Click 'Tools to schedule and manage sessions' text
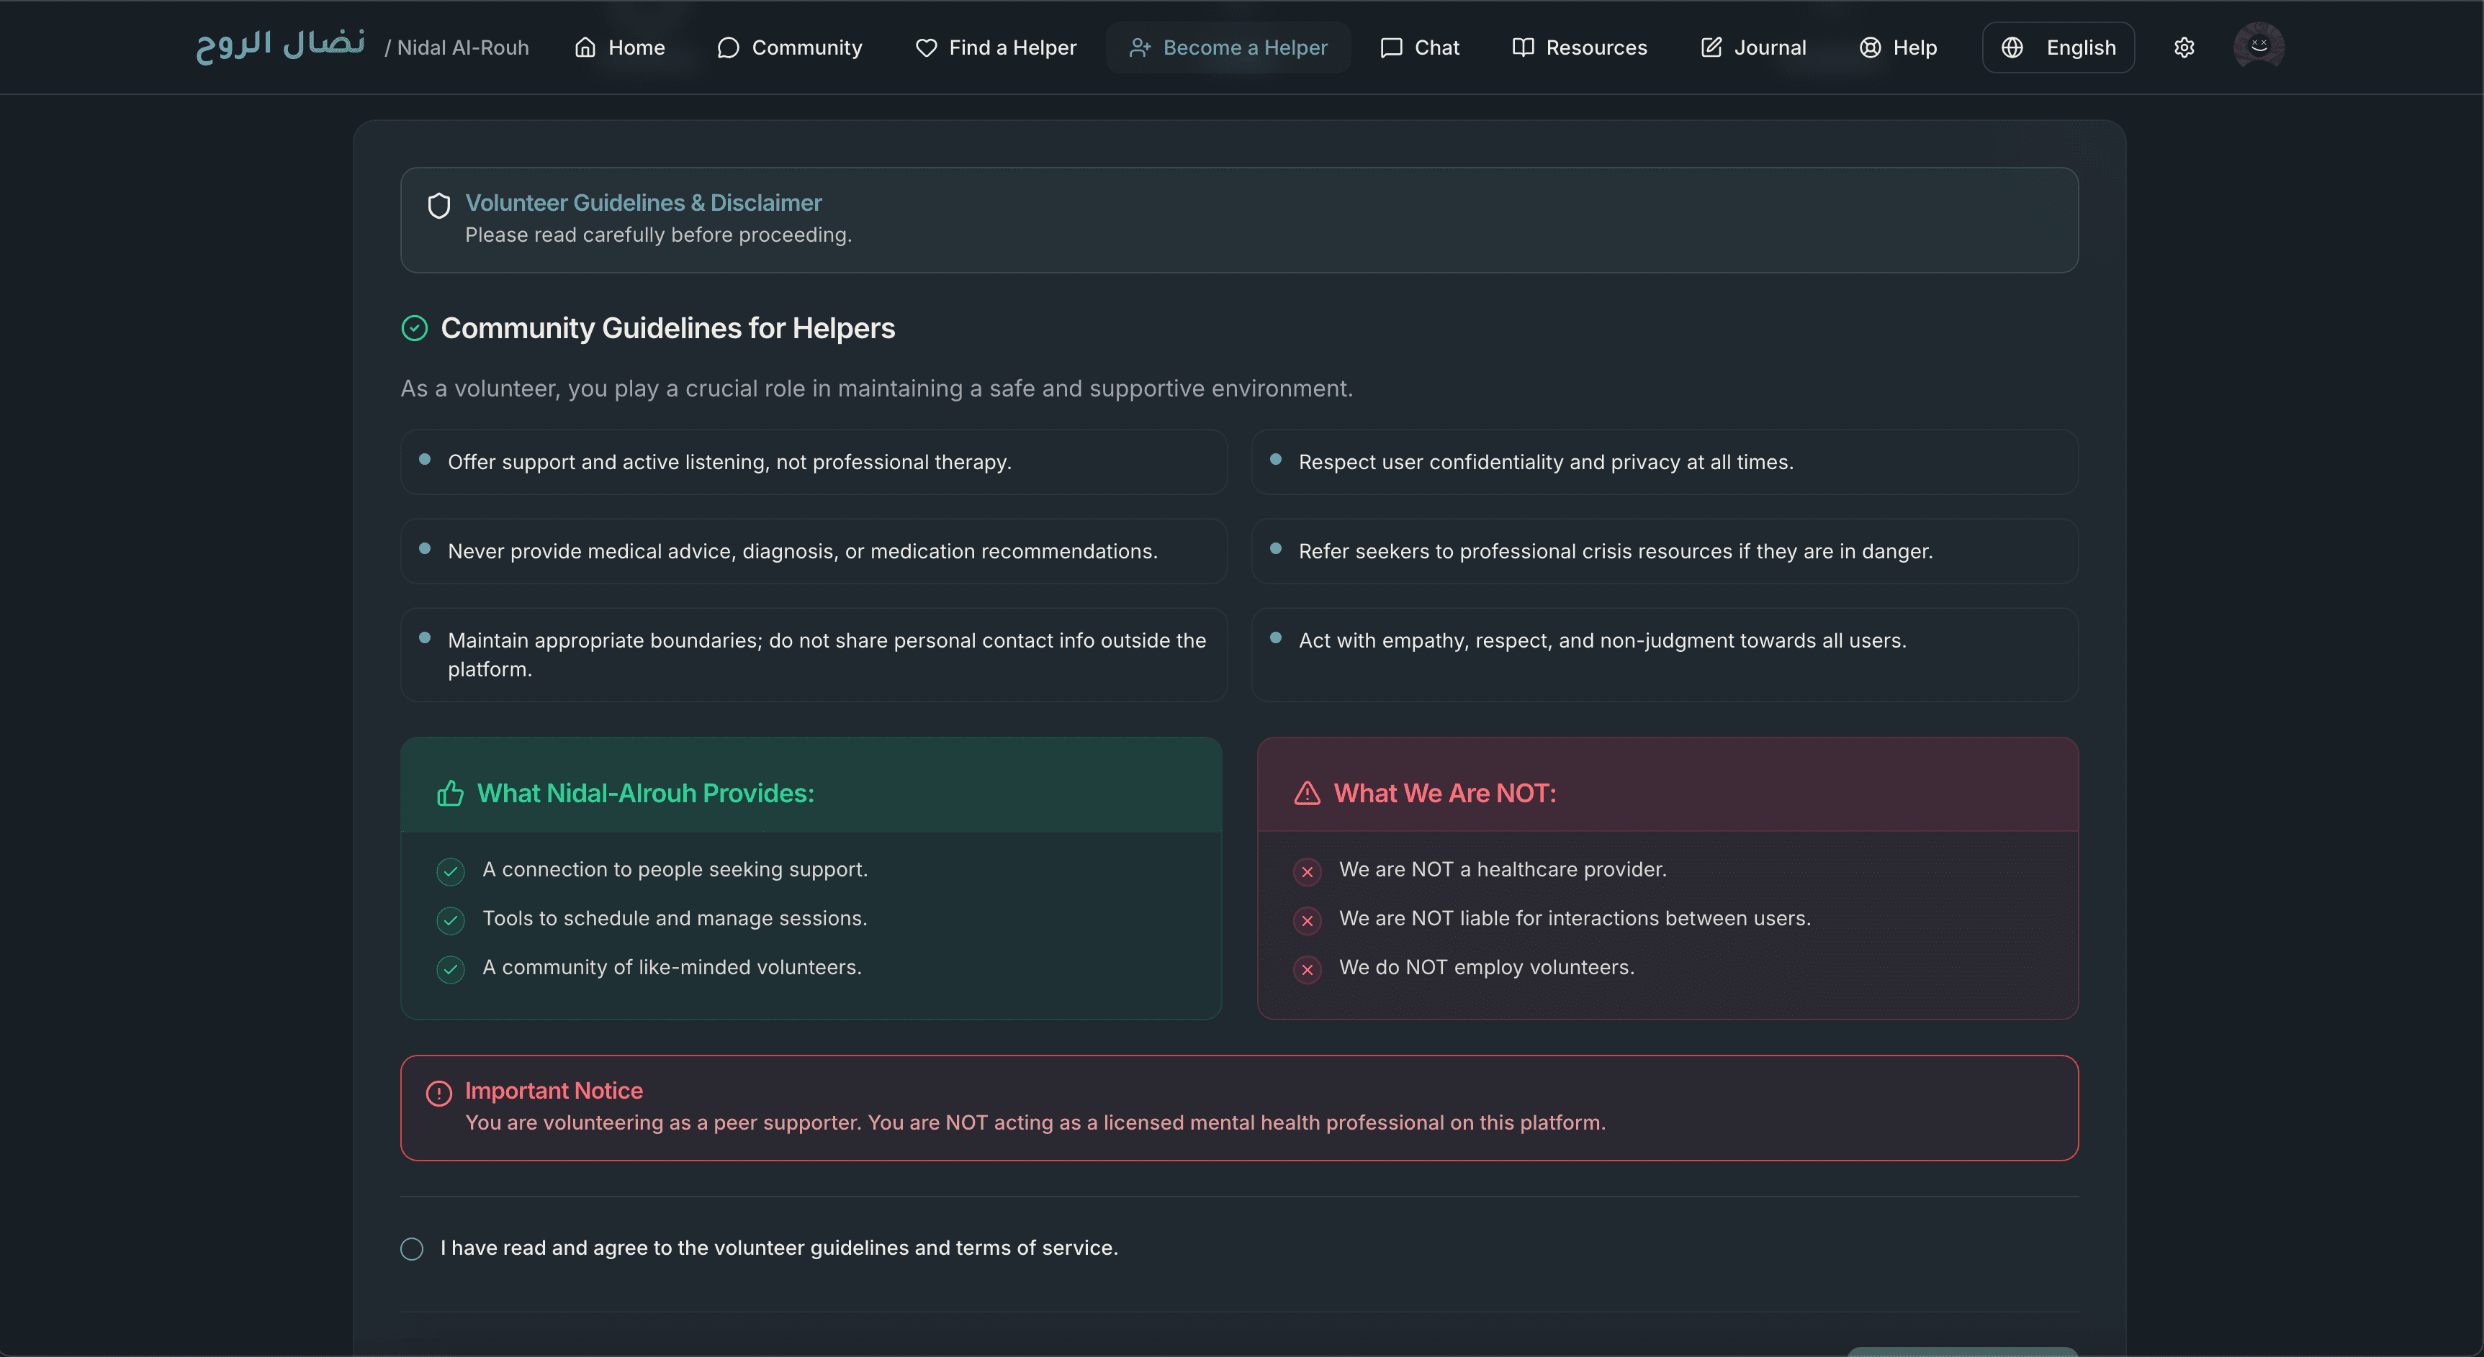This screenshot has width=2484, height=1357. (675, 919)
